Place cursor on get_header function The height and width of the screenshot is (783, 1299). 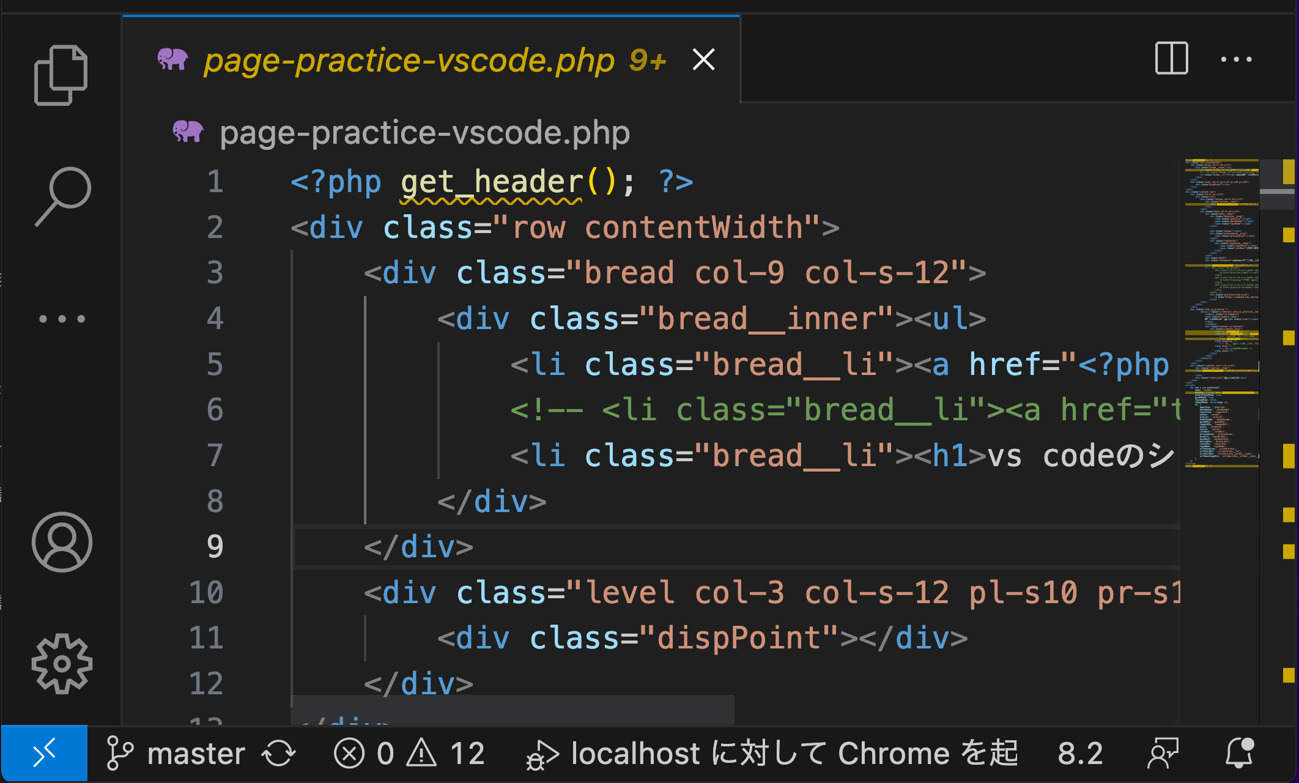click(491, 182)
